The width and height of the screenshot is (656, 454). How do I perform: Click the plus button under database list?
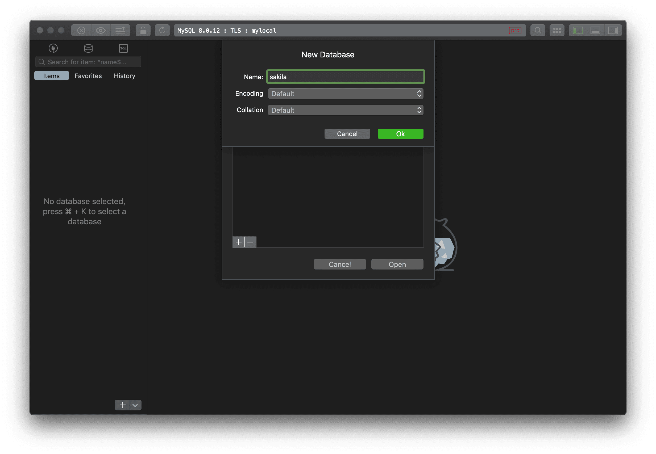click(x=239, y=242)
